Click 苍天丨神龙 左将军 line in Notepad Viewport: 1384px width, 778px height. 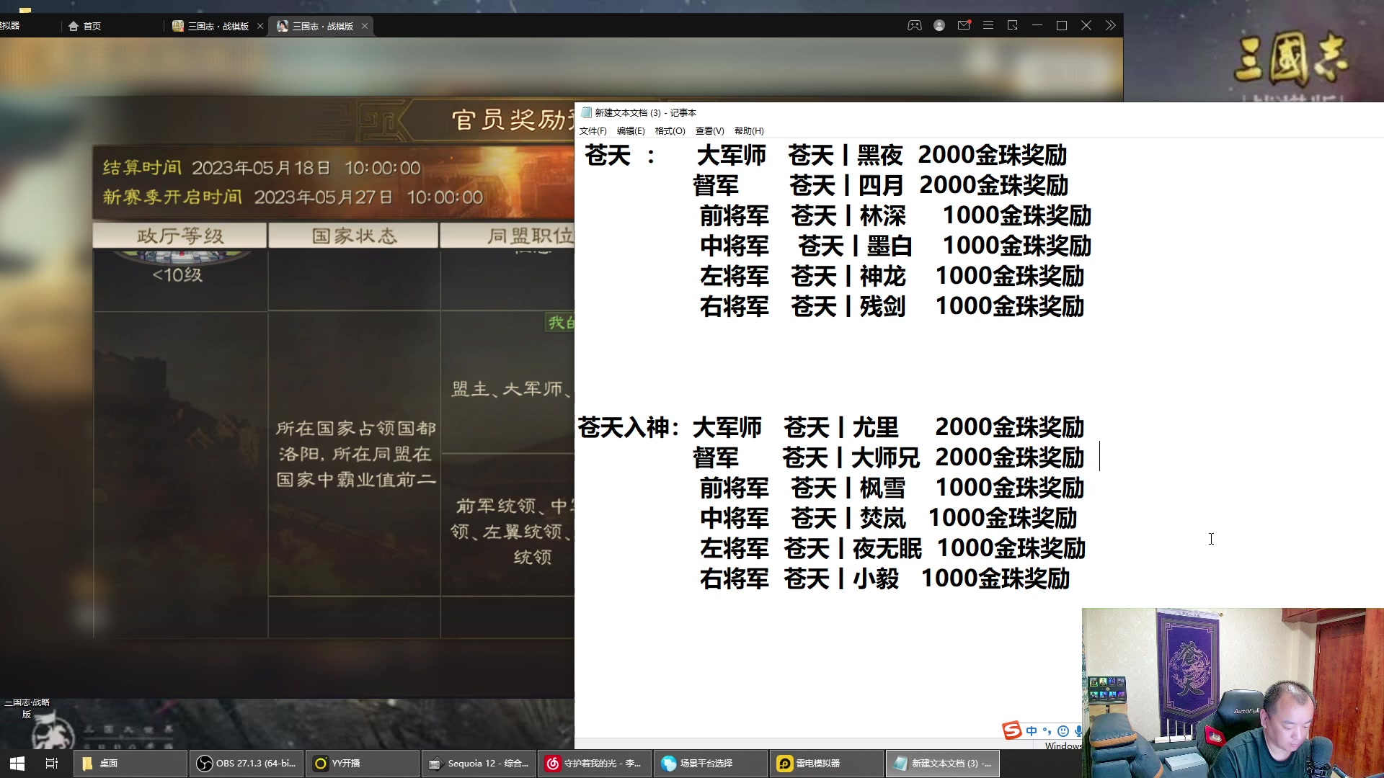pyautogui.click(x=892, y=276)
